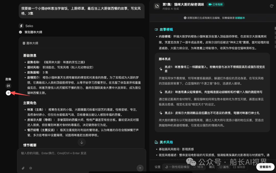Image resolution: width=276 pixels, height=173 pixels.
Task: Click the user prompt message bubble
Action: [82, 11]
